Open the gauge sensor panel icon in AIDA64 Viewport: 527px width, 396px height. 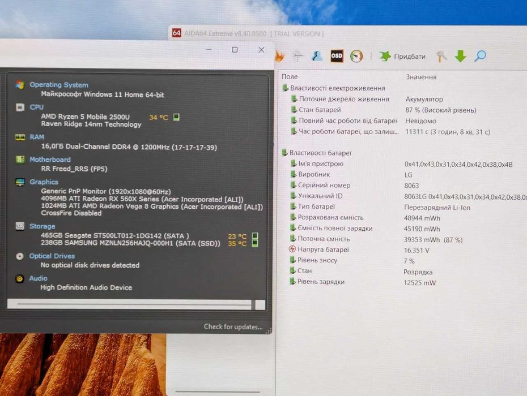(x=356, y=56)
